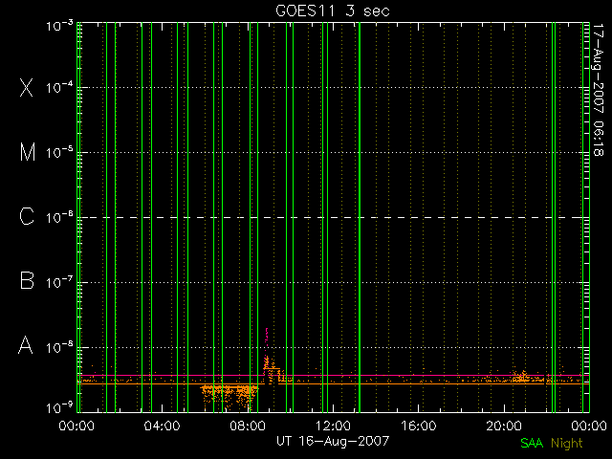
Task: Click the 12:00 time axis label
Action: click(333, 426)
